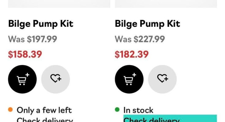The image size is (225, 122).
Task: Add the $182.39 Bilge Pump Kit to cart
Action: coord(129,79)
